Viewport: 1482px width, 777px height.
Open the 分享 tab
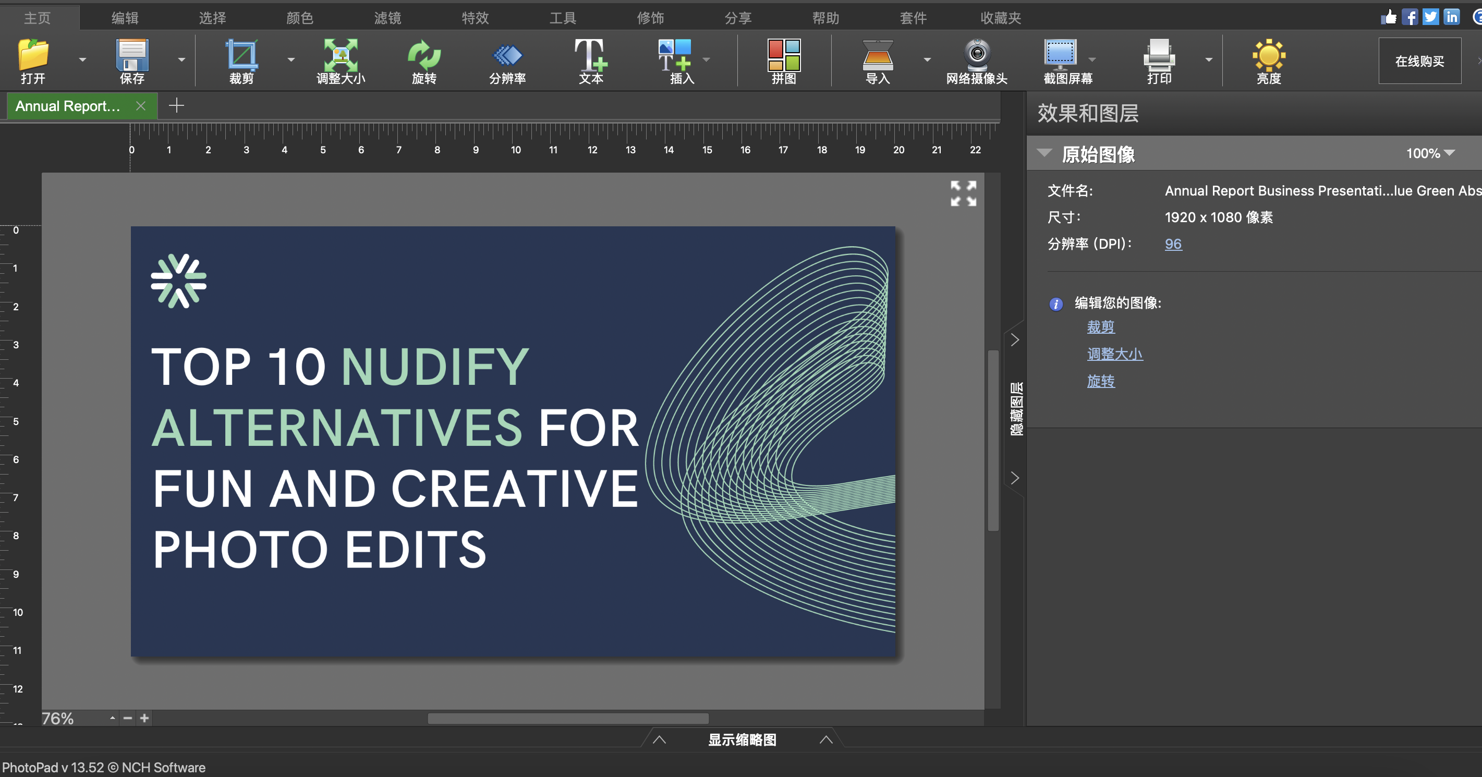pyautogui.click(x=738, y=18)
